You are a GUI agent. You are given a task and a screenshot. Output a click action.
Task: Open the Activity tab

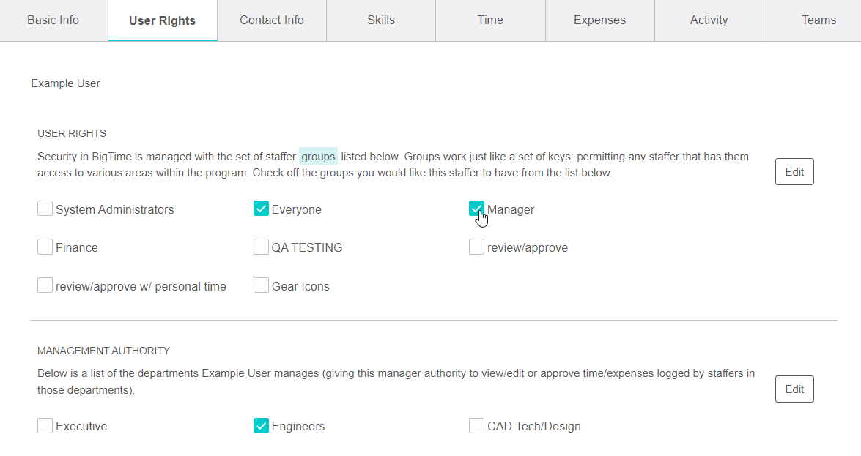(709, 20)
